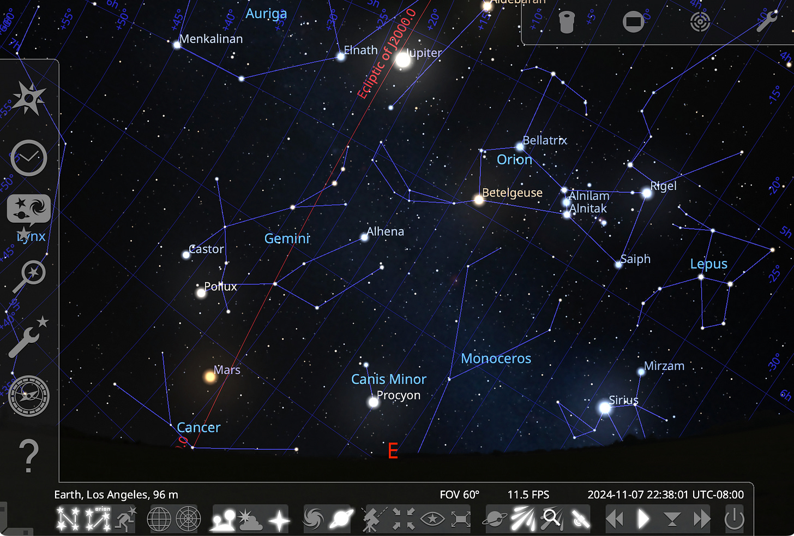
Task: Select the star Bellatrix
Action: tap(520, 146)
